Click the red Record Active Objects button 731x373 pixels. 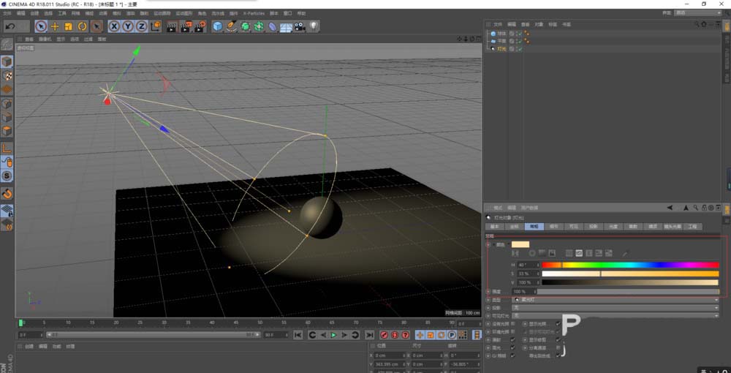tap(383, 335)
